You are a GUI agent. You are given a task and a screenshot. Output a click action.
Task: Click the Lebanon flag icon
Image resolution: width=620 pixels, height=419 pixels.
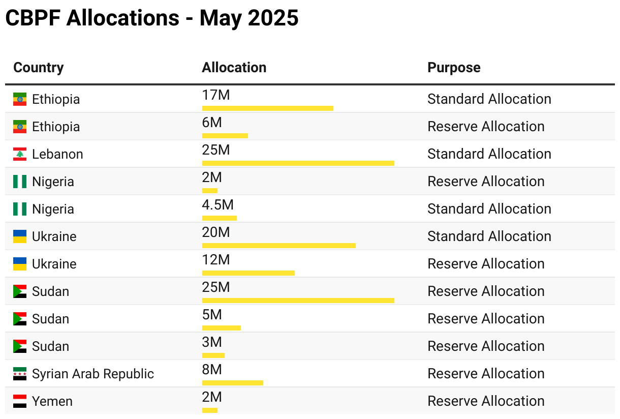point(20,155)
